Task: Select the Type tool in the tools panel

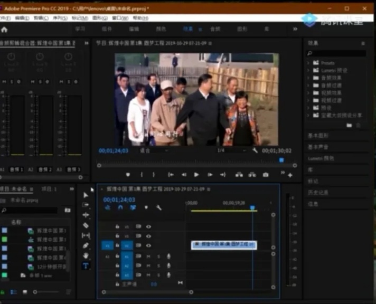Action: (x=86, y=265)
